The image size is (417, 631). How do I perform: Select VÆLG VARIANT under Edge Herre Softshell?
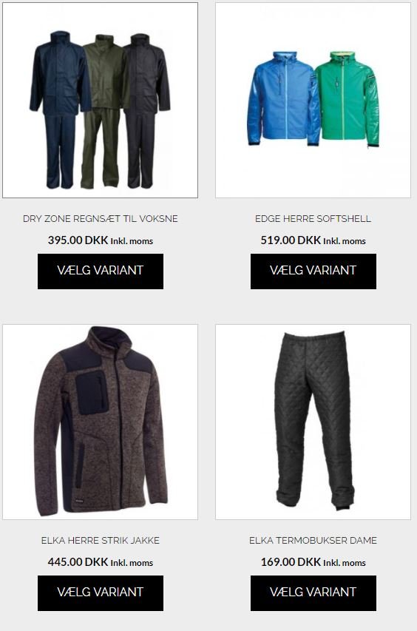point(313,271)
